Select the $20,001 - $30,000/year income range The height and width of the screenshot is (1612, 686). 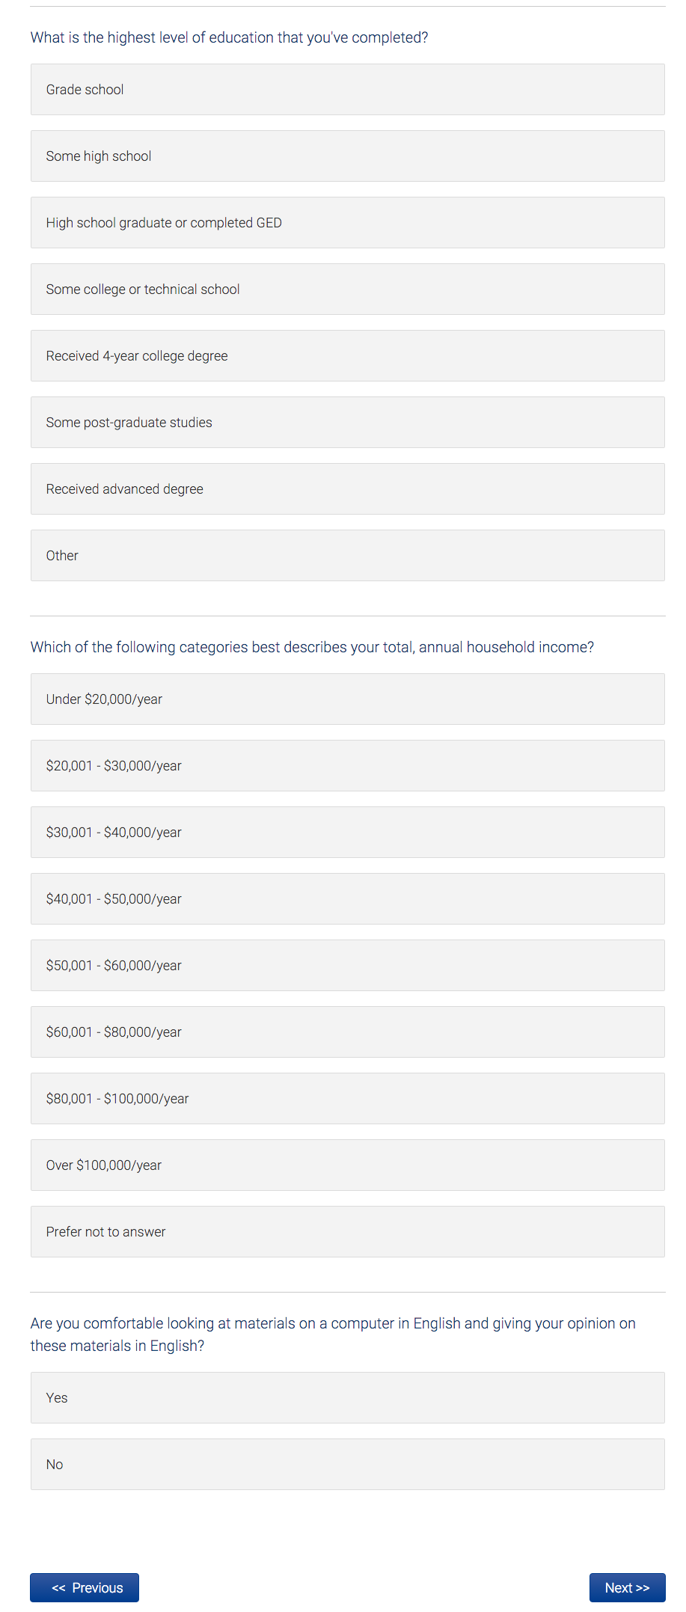(x=347, y=766)
